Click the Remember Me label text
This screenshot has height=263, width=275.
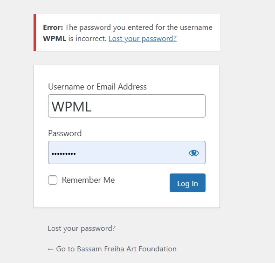(88, 180)
